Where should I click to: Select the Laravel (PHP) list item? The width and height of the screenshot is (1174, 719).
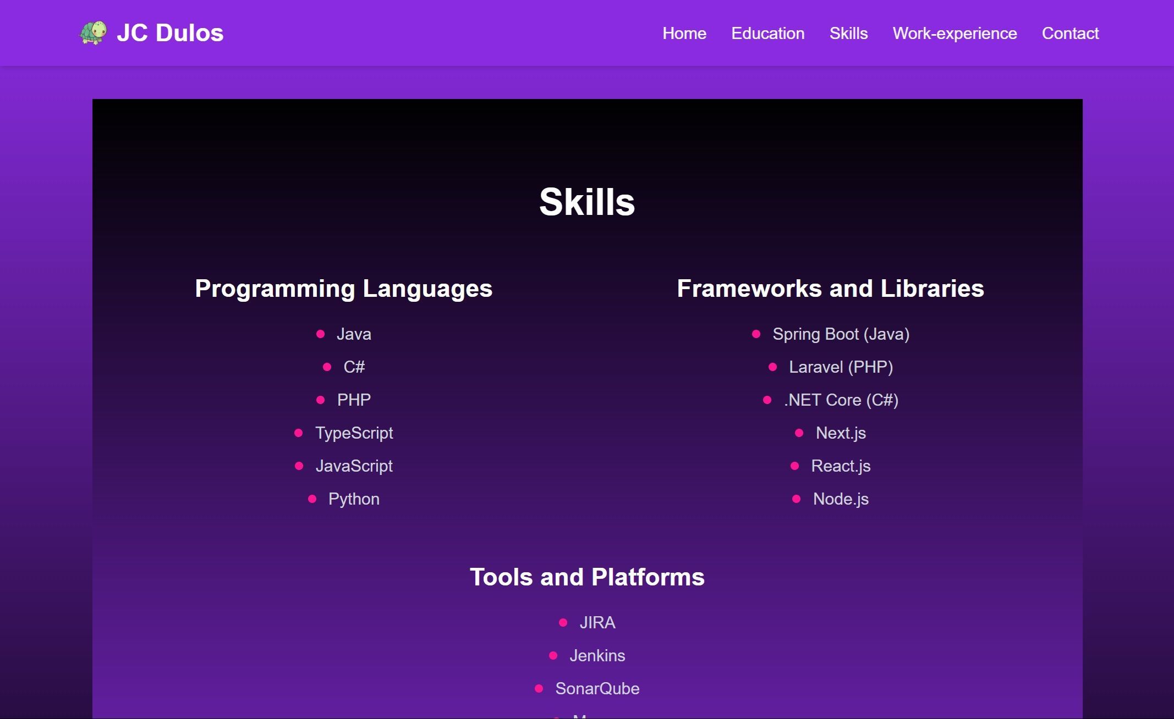coord(841,367)
